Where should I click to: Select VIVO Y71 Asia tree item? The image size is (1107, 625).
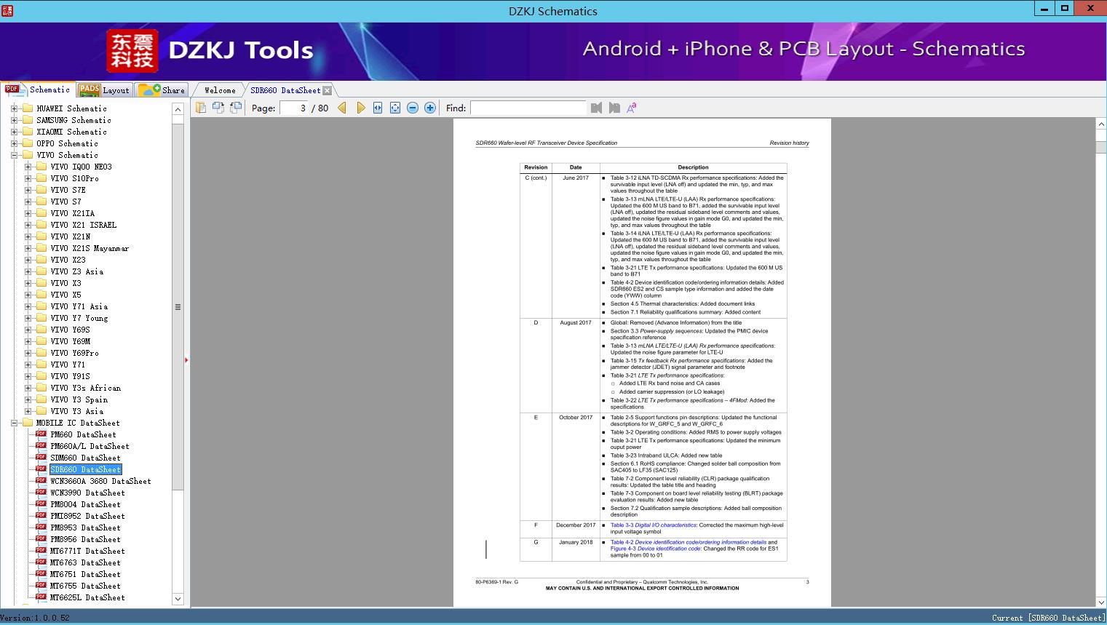79,306
